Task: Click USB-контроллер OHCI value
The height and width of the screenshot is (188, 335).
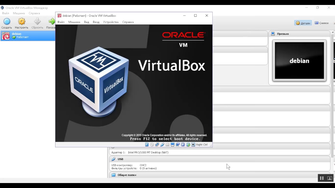Action: click(x=143, y=165)
